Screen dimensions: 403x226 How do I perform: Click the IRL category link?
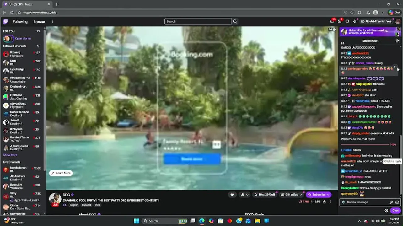point(64,205)
